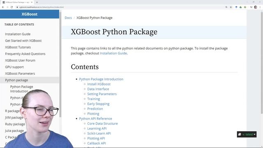Image resolution: width=263 pixels, height=148 pixels.
Task: Click Docs breadcrumb link
Action: pos(68,18)
